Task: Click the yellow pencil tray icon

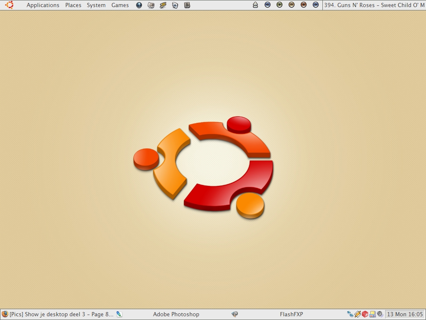Action: (x=358, y=314)
